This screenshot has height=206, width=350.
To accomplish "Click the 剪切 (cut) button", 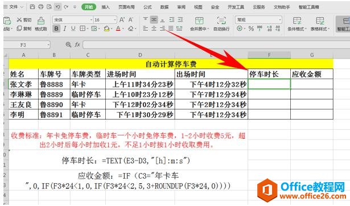I will (24, 20).
